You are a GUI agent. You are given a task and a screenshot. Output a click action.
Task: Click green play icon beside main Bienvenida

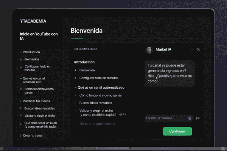pos(75,70)
